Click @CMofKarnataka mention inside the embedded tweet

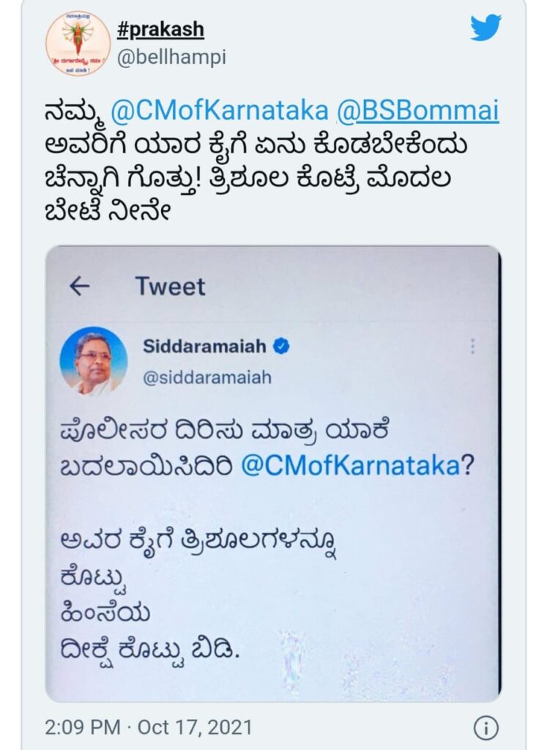pos(351,465)
